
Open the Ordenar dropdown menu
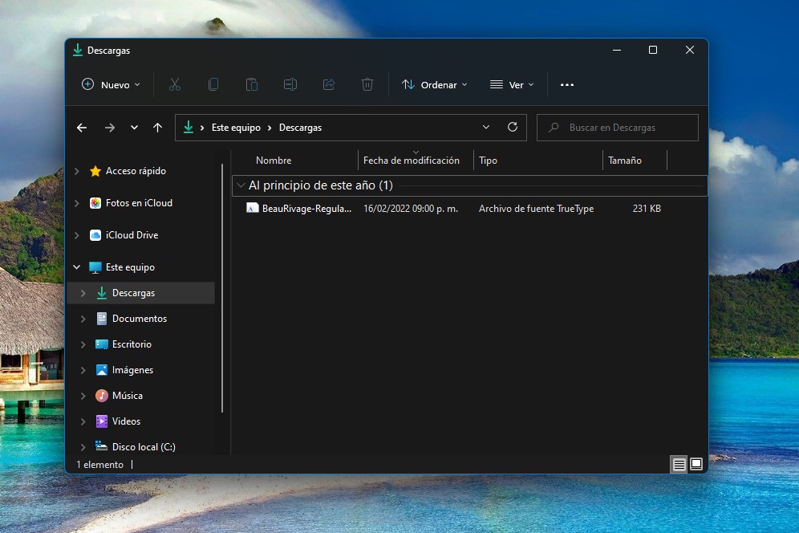434,84
